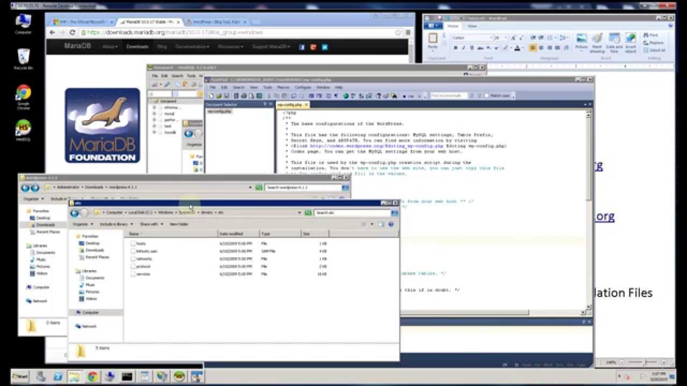Open the TextPad Macros menu
This screenshot has width=687, height=386.
pyautogui.click(x=283, y=87)
